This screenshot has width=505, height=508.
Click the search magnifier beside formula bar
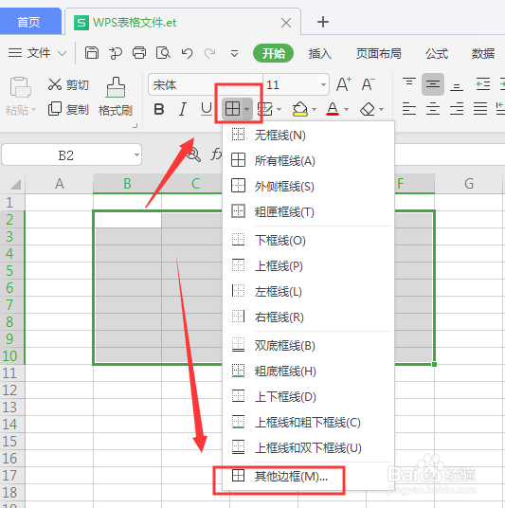click(x=193, y=154)
